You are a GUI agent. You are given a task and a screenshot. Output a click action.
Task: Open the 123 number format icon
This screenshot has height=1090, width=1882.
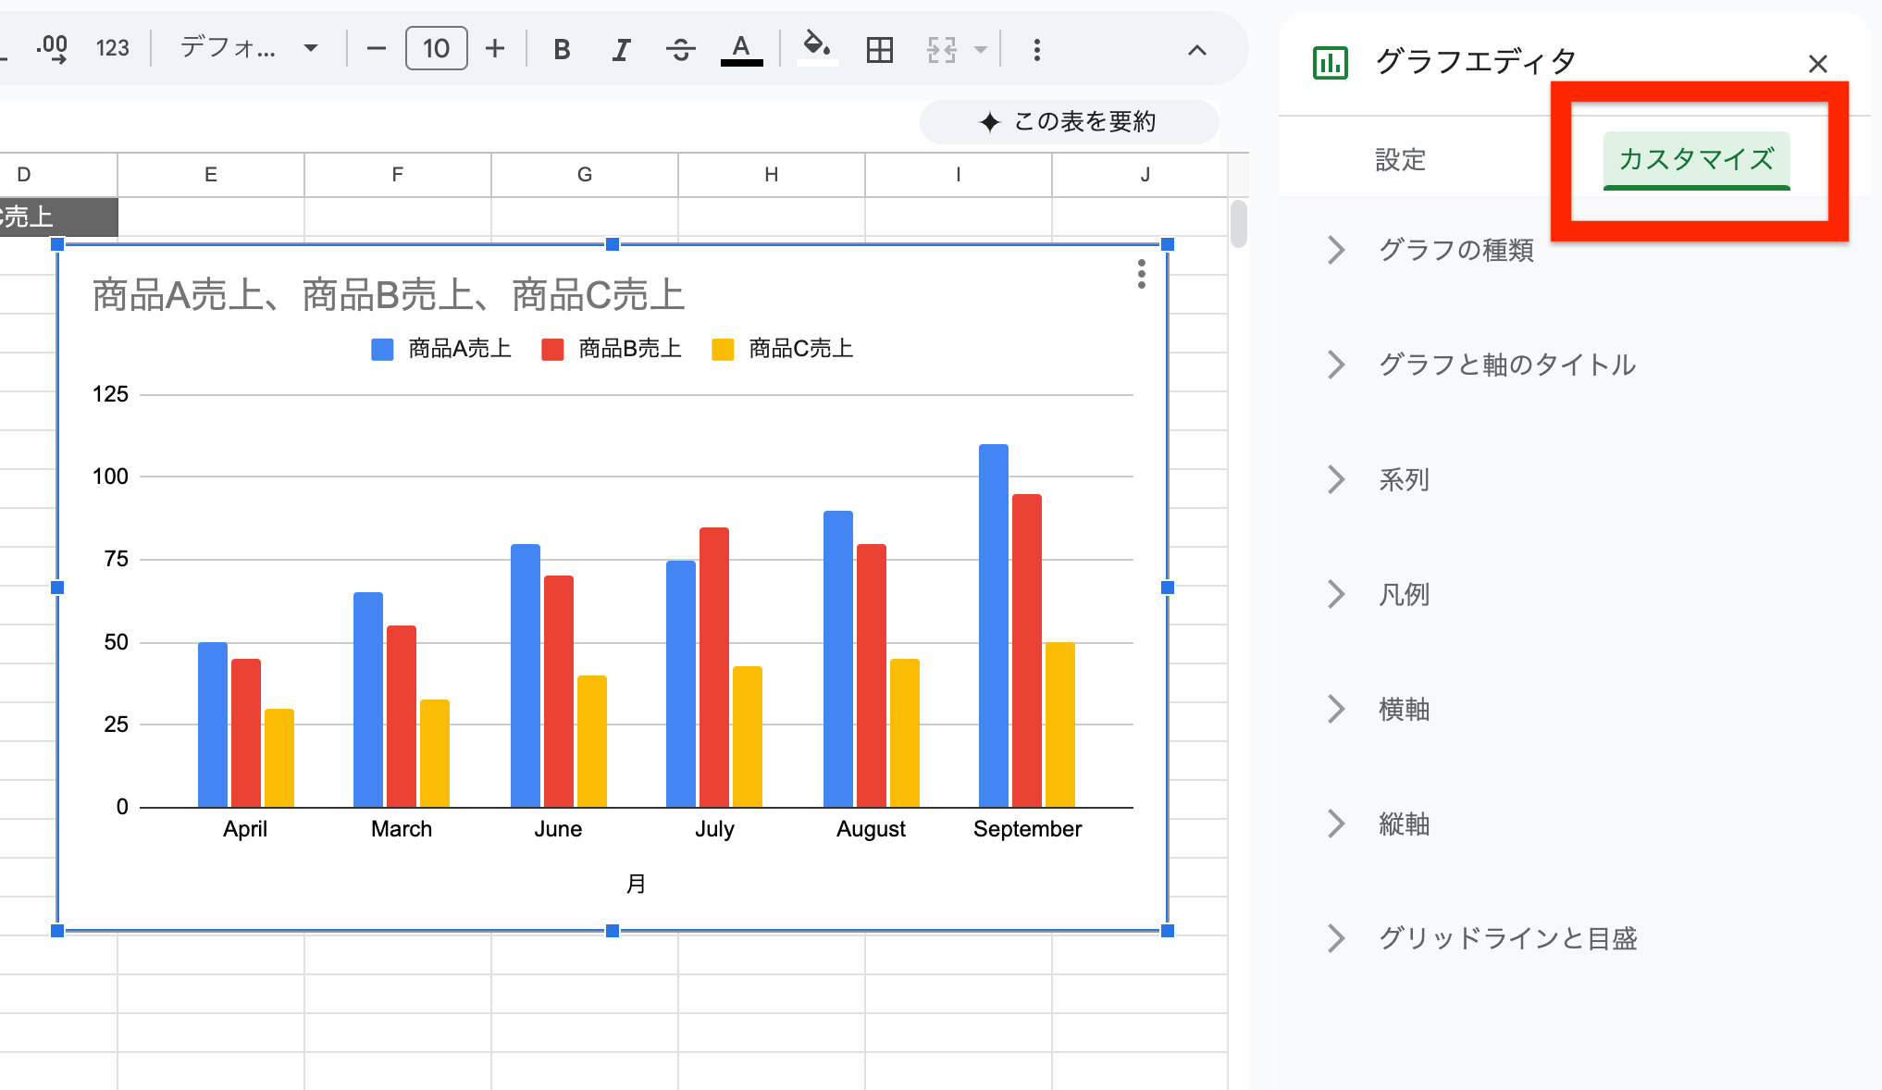pos(112,48)
